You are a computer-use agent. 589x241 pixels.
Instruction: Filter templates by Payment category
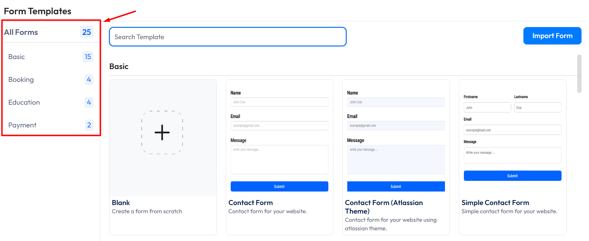coord(22,125)
